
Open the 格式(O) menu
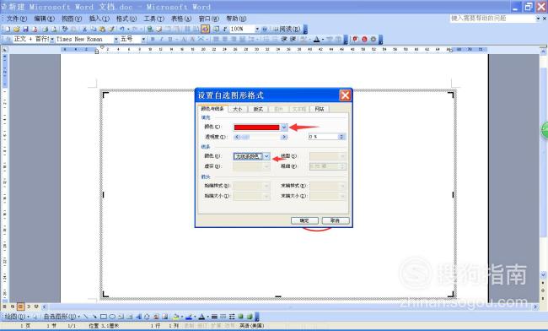pos(126,19)
